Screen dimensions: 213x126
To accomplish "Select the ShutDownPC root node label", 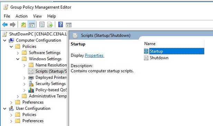I will 38,34.
